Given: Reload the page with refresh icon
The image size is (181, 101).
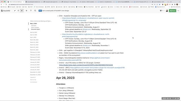Looking at the screenshot, I should tap(6, 4).
